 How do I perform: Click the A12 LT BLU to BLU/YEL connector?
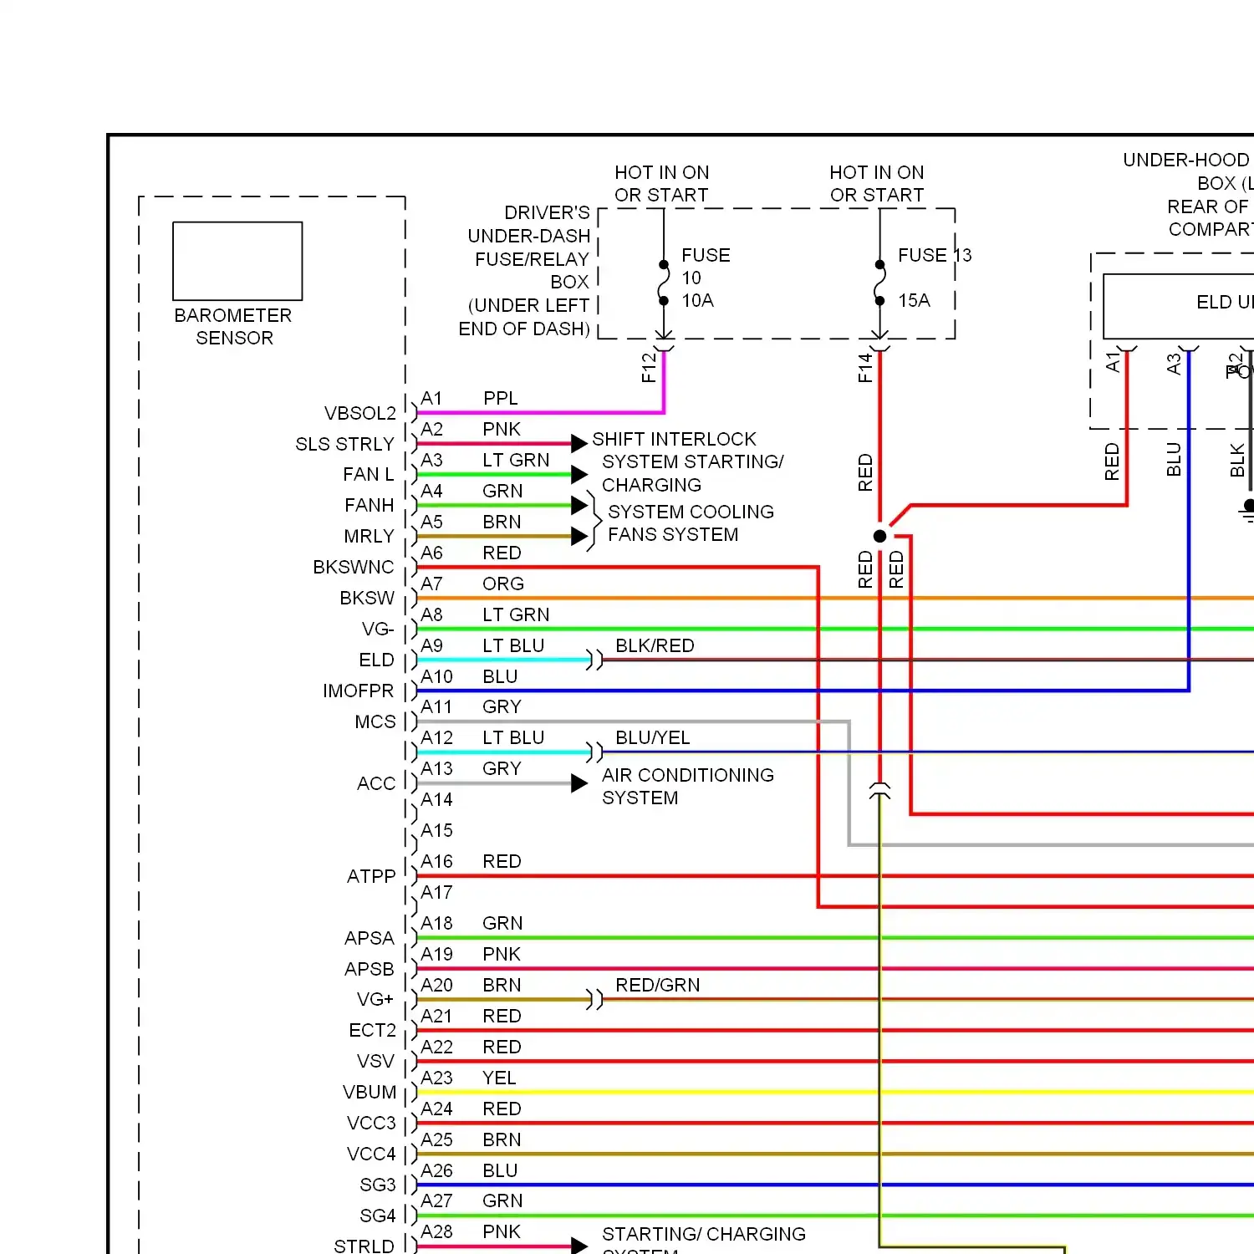(594, 752)
